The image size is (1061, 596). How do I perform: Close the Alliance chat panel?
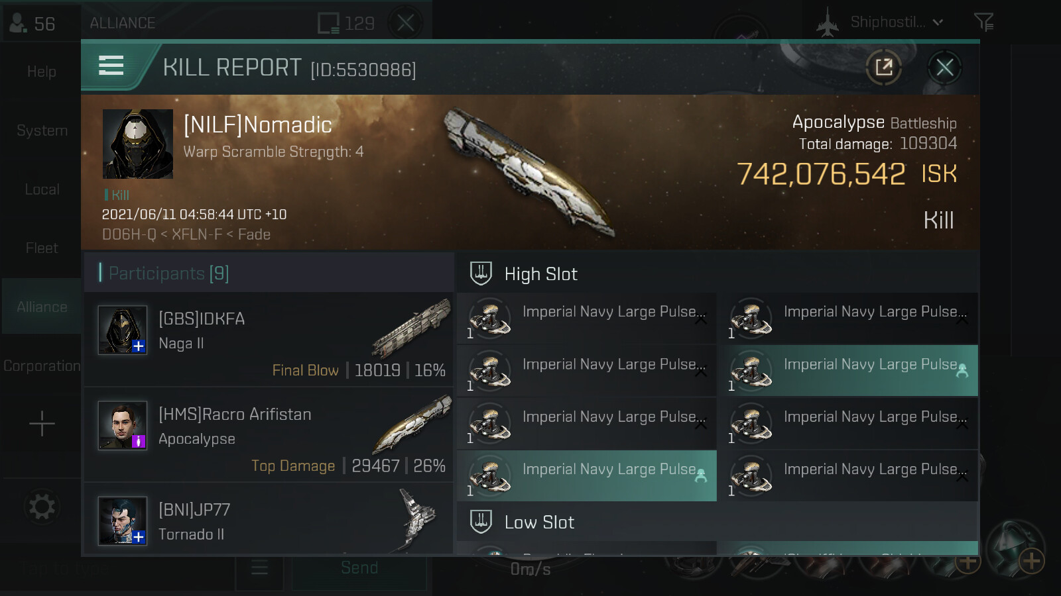(x=405, y=23)
